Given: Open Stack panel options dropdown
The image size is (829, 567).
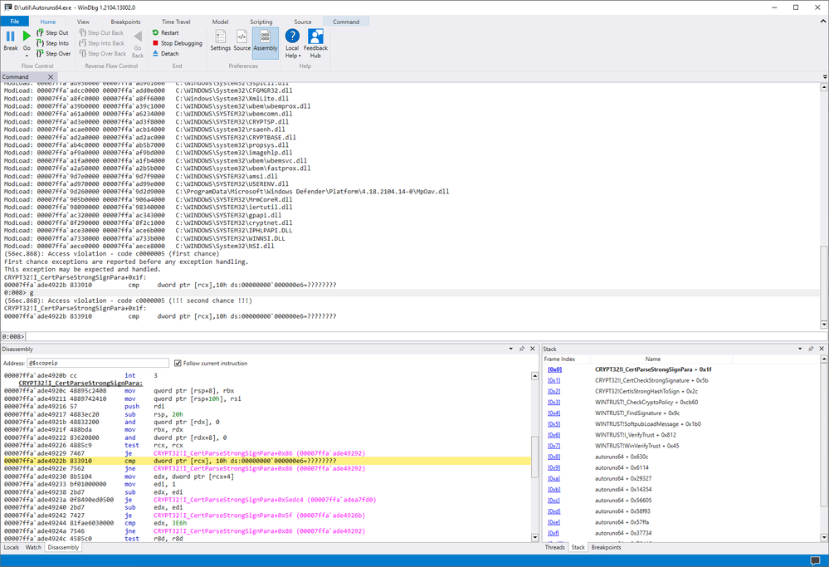Looking at the screenshot, I should 800,349.
